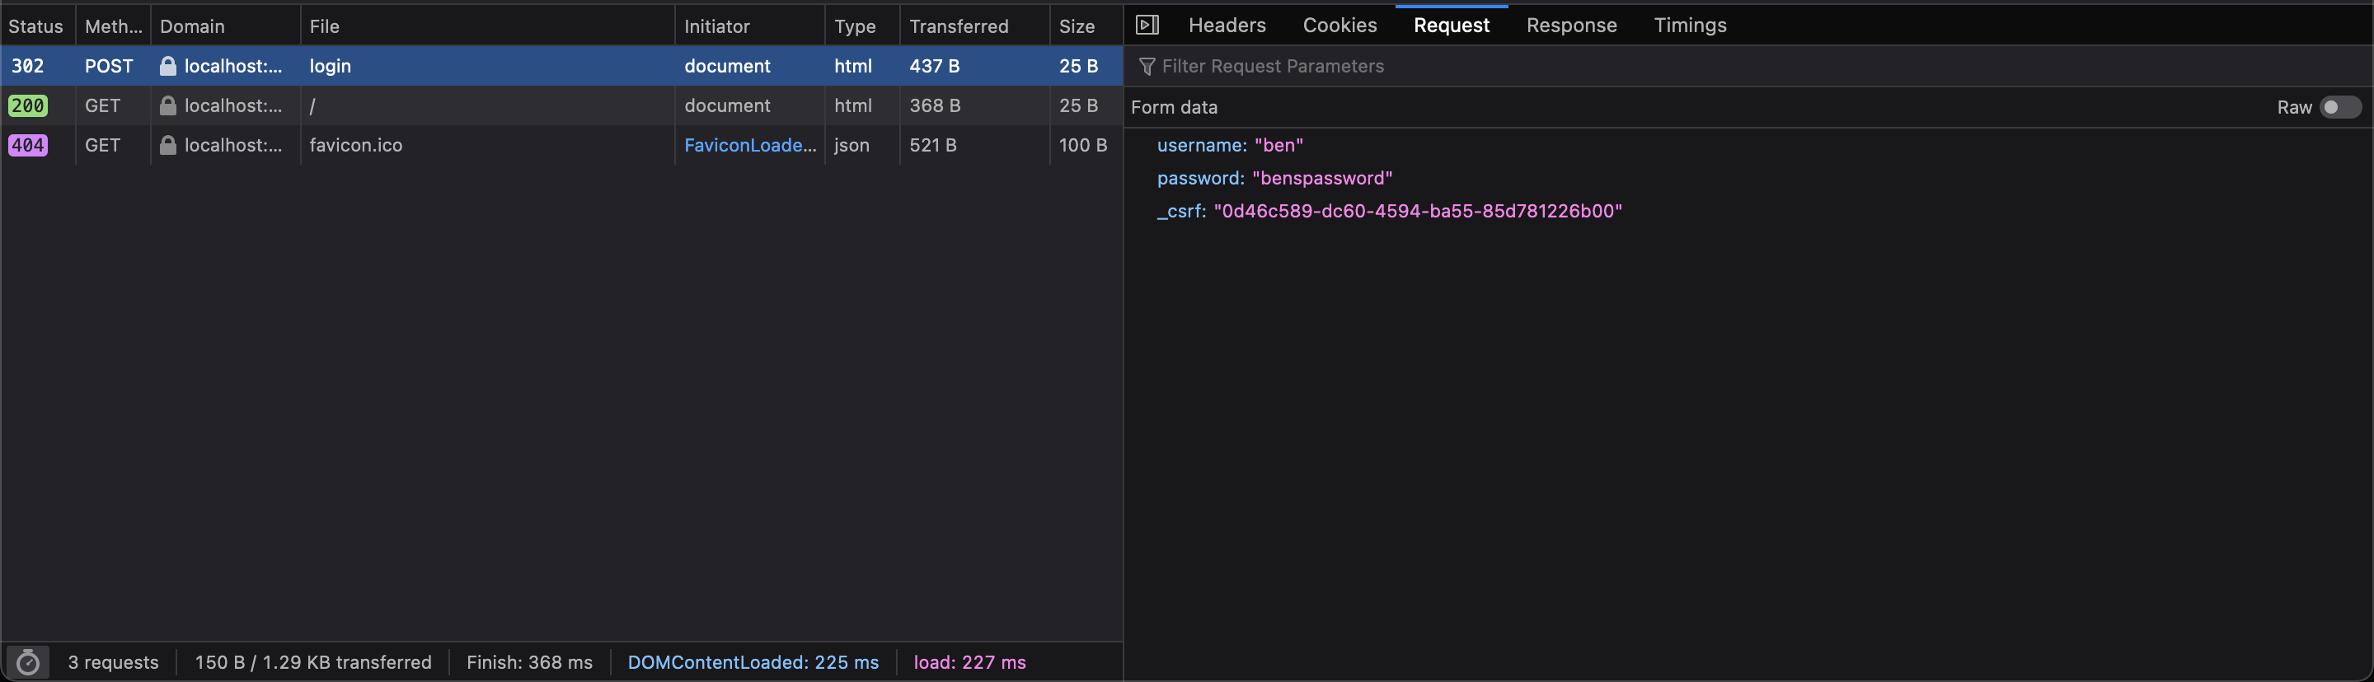Viewport: 2374px width, 682px height.
Task: Click the 404 status badge
Action: (x=28, y=146)
